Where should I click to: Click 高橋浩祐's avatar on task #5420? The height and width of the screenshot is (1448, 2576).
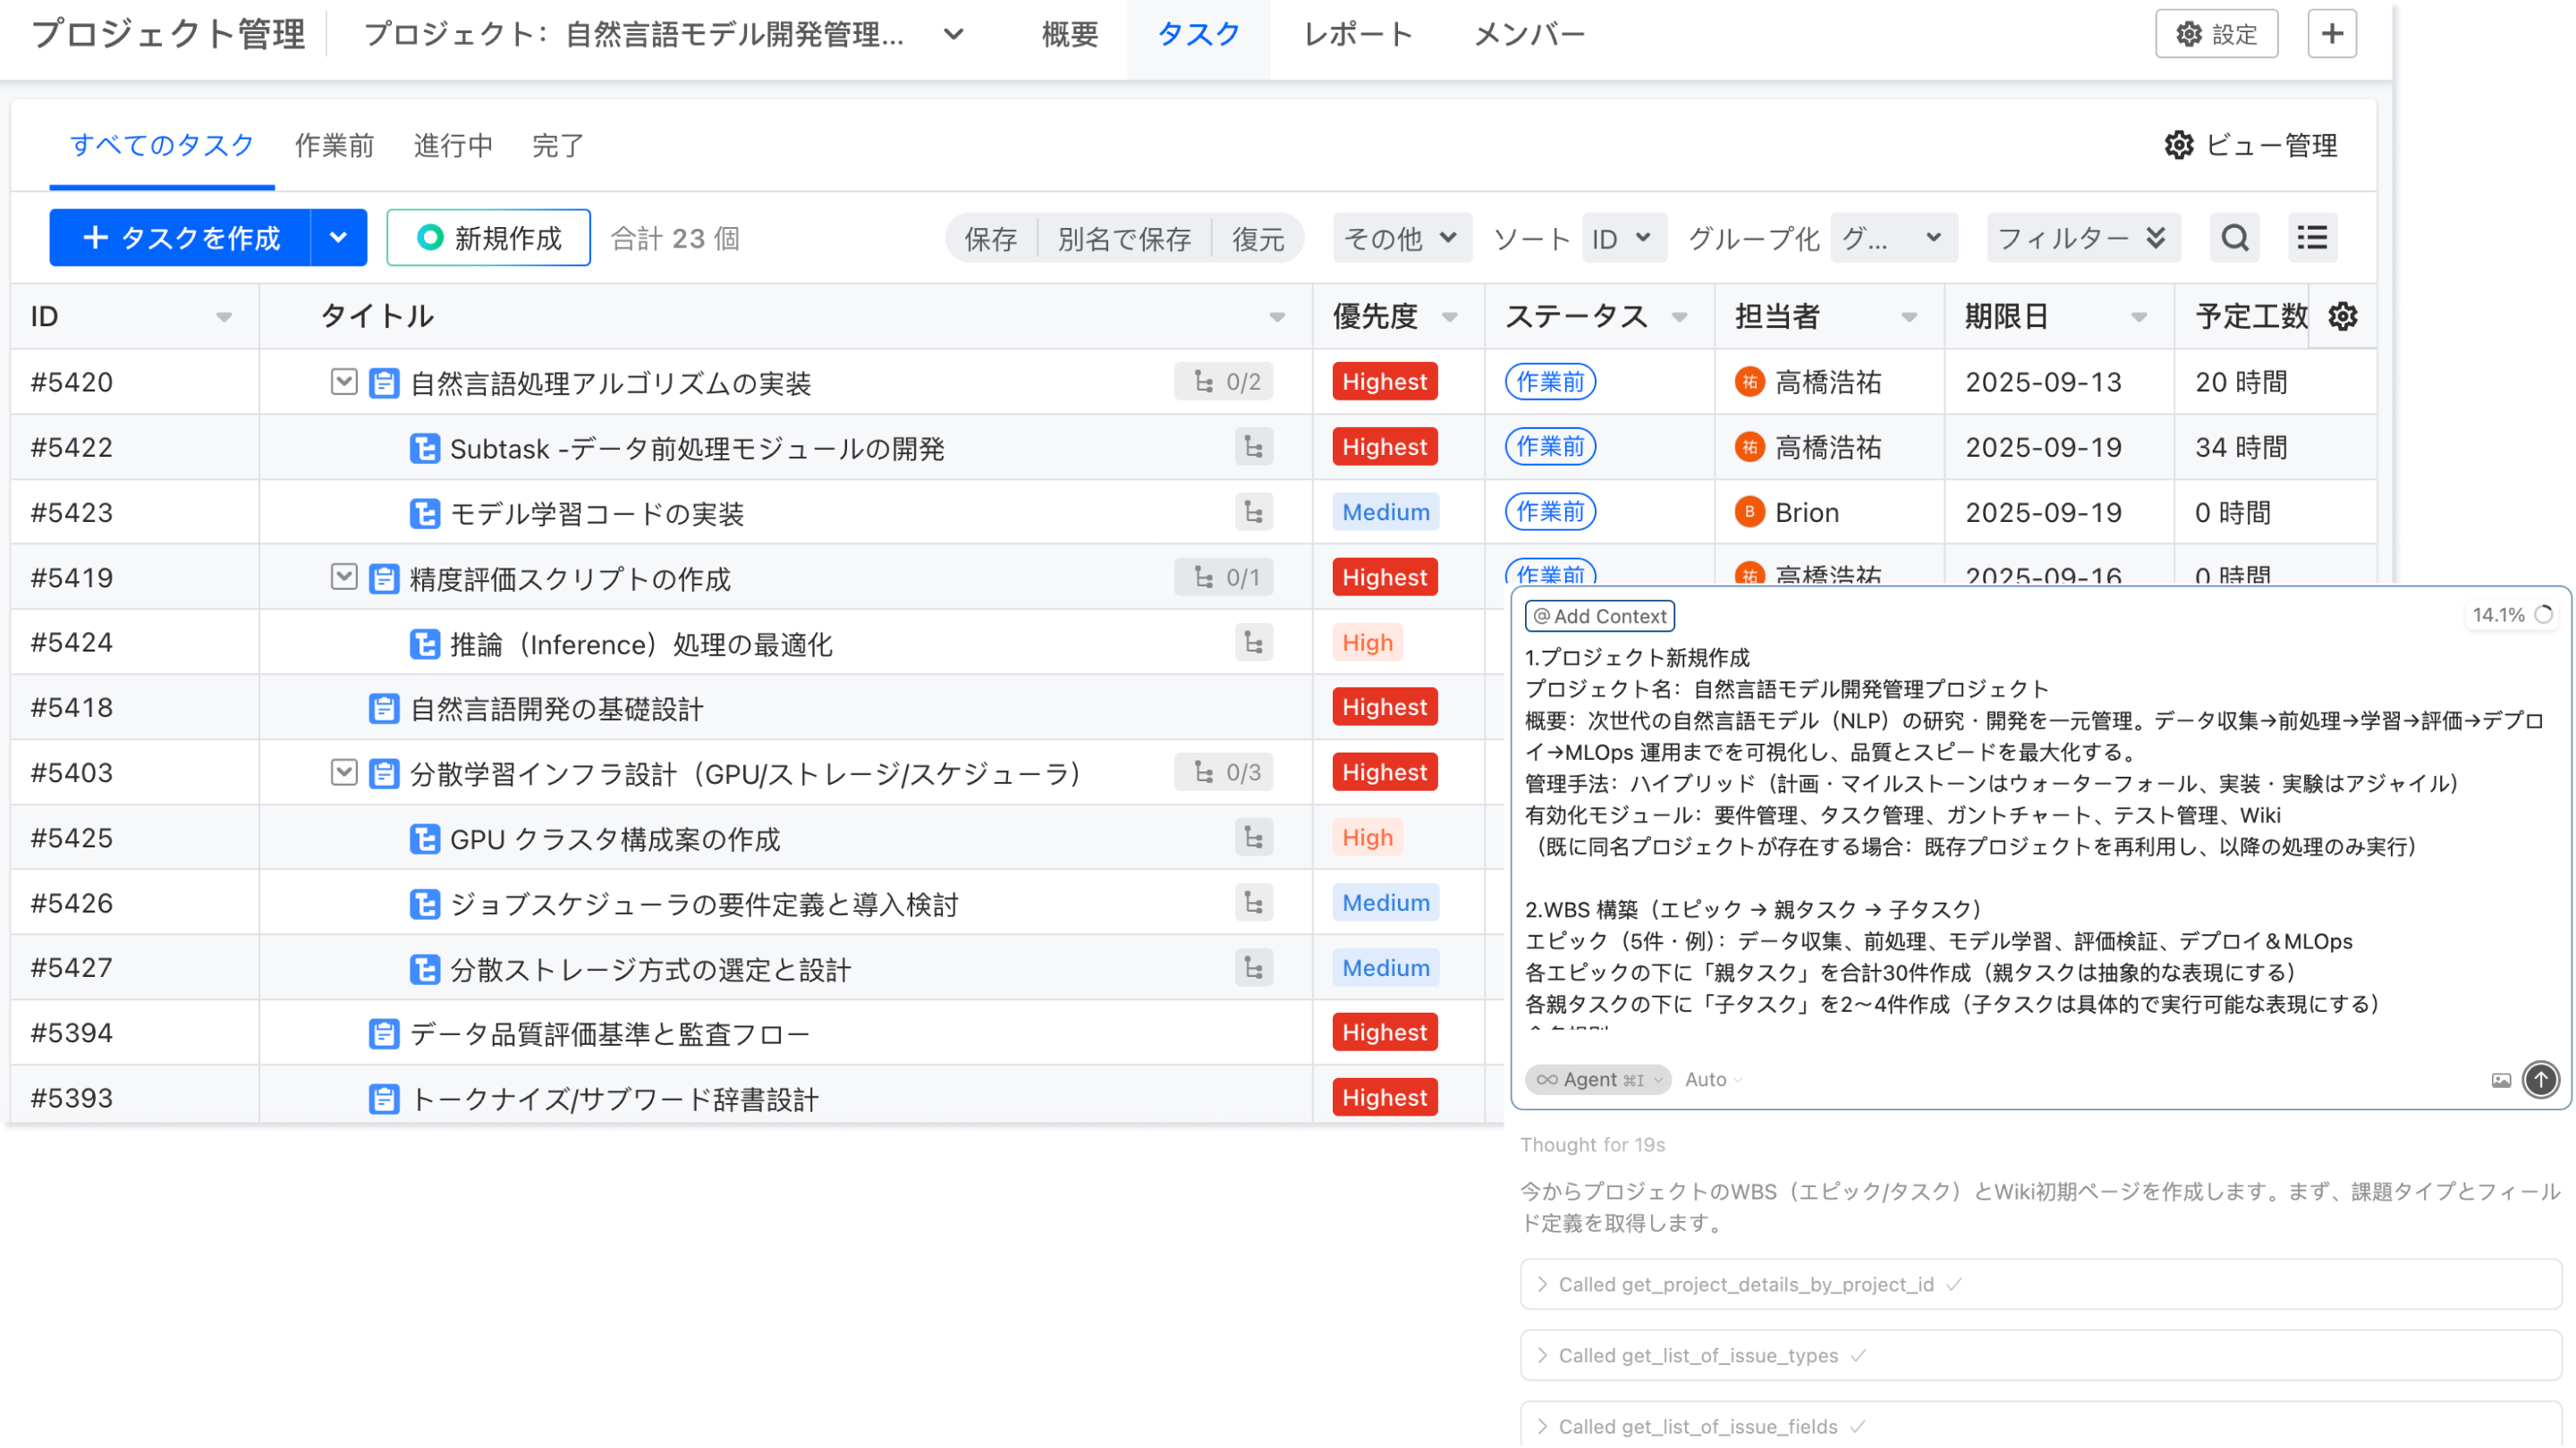click(x=1749, y=382)
